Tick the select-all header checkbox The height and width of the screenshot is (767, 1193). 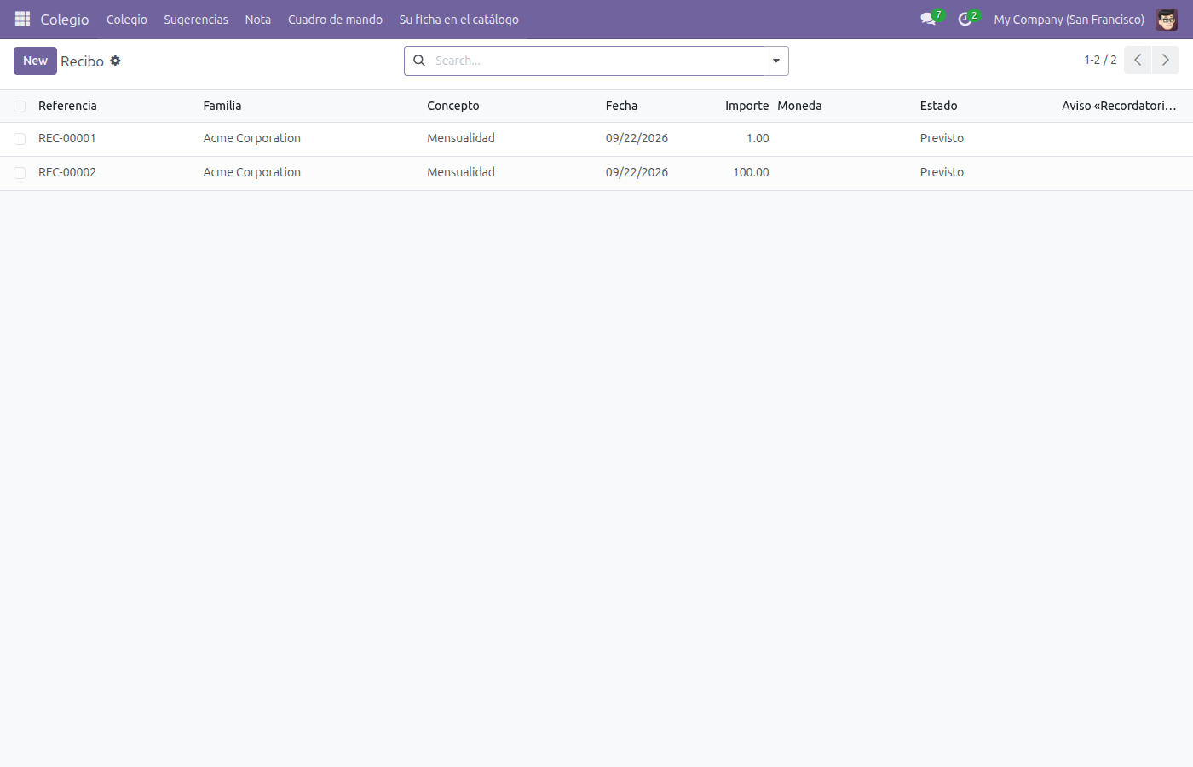20,107
